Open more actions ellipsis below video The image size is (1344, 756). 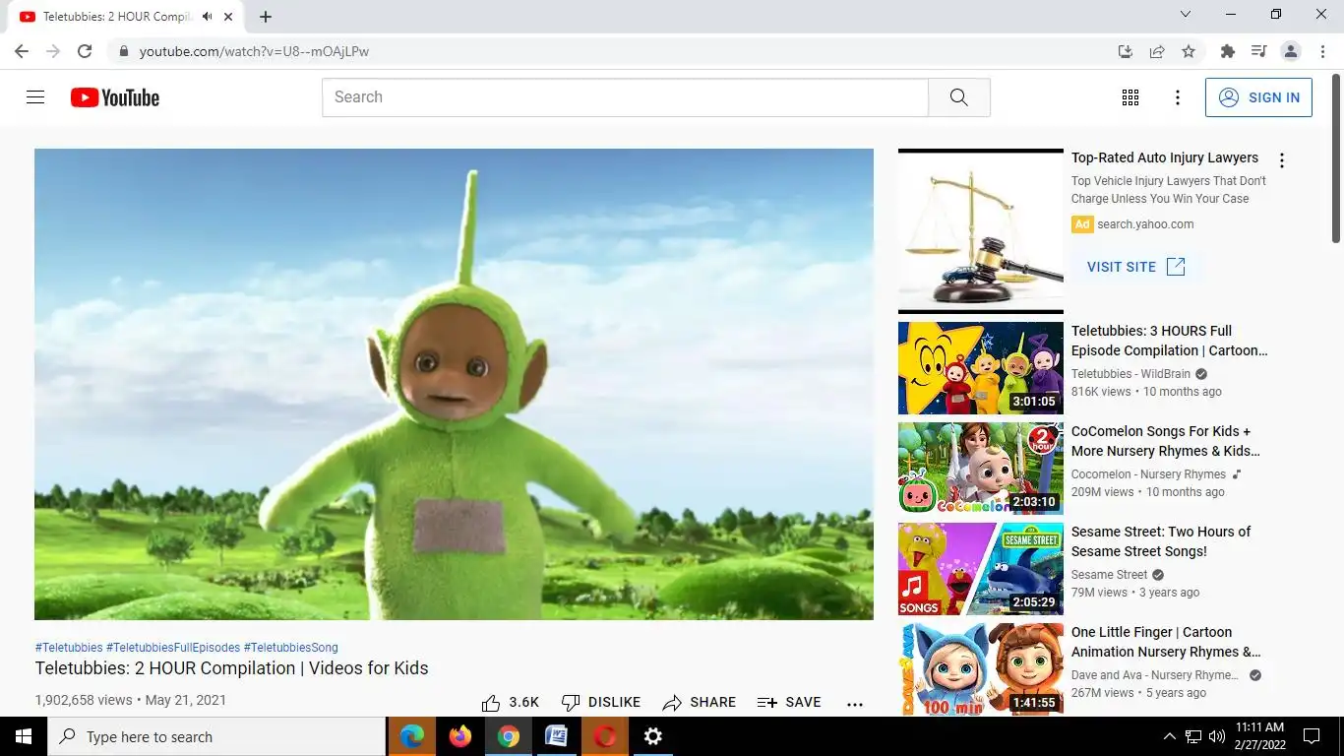(x=855, y=704)
